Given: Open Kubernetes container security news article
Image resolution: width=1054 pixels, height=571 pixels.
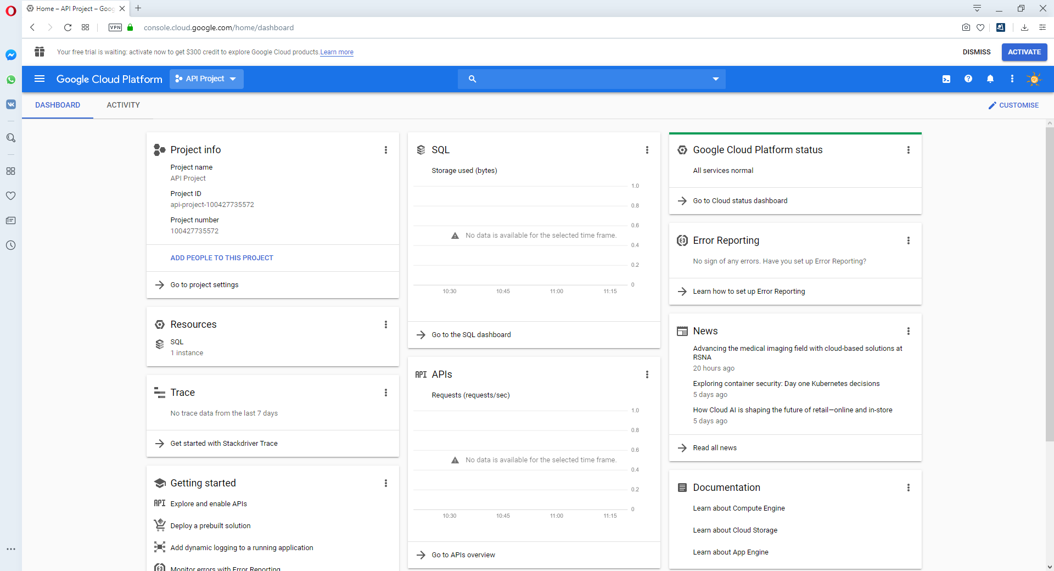Looking at the screenshot, I should click(x=786, y=384).
